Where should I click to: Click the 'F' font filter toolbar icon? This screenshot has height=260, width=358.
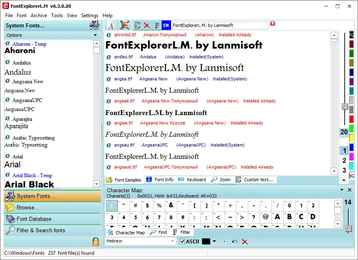(157, 25)
